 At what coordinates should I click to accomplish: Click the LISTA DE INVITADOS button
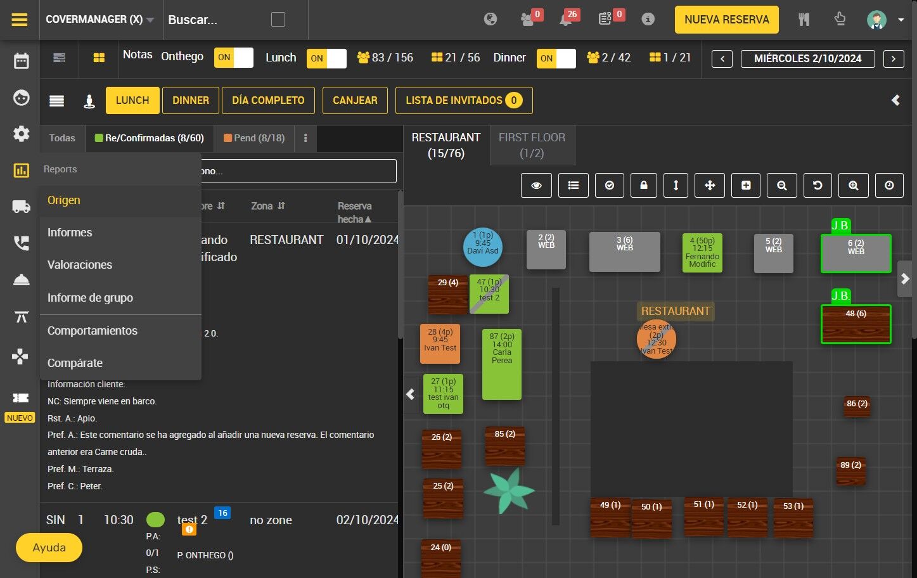coord(464,100)
